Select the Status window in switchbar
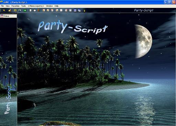176x126 pixels. coord(9,16)
